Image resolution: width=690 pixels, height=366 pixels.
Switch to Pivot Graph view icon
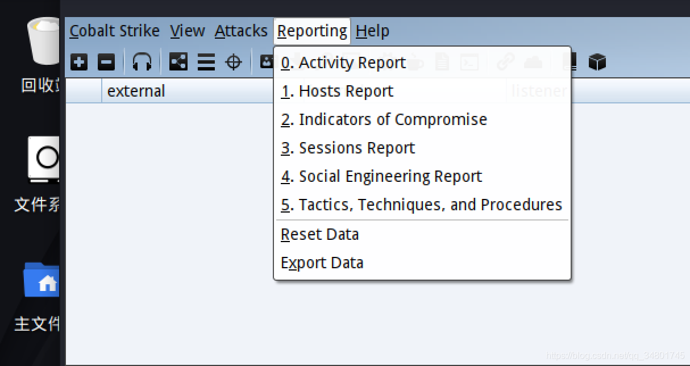178,62
